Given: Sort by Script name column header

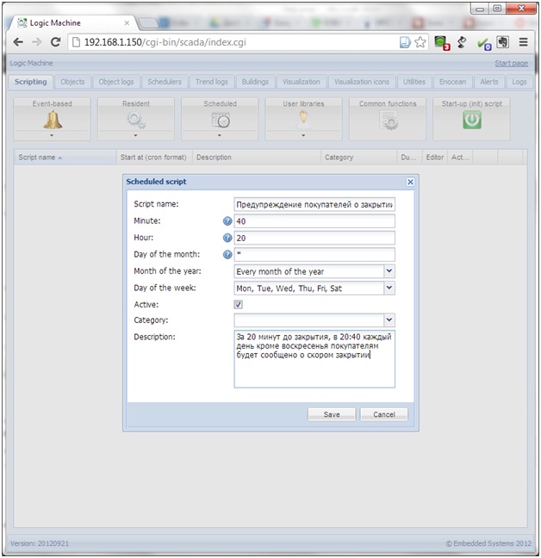Looking at the screenshot, I should click(65, 158).
